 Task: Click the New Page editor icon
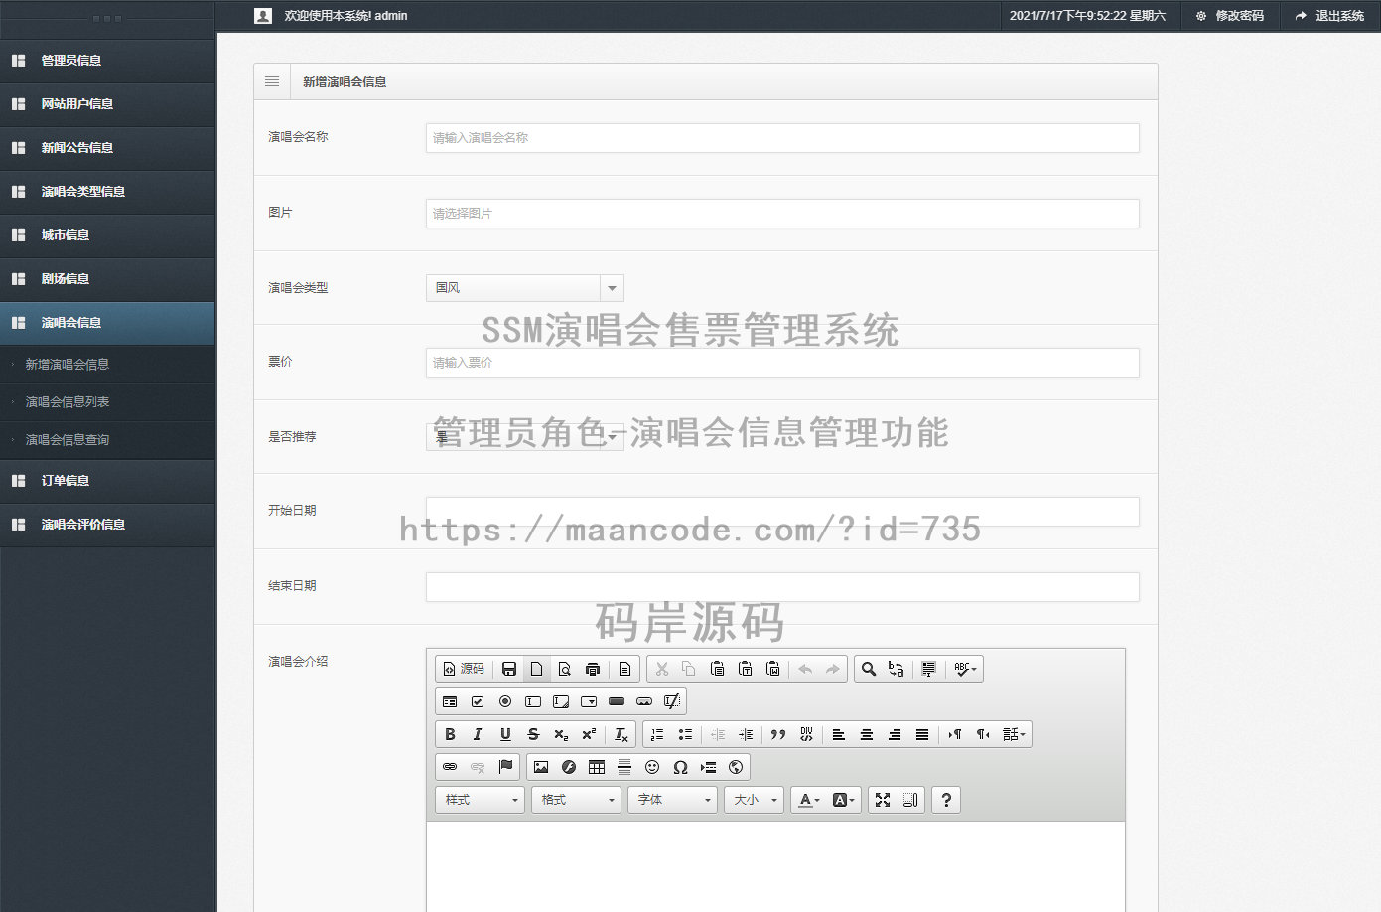click(537, 669)
